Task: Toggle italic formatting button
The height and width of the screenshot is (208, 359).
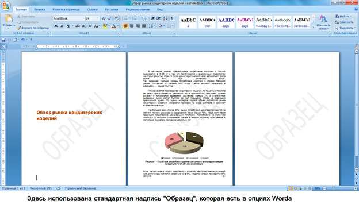Action: click(62, 26)
